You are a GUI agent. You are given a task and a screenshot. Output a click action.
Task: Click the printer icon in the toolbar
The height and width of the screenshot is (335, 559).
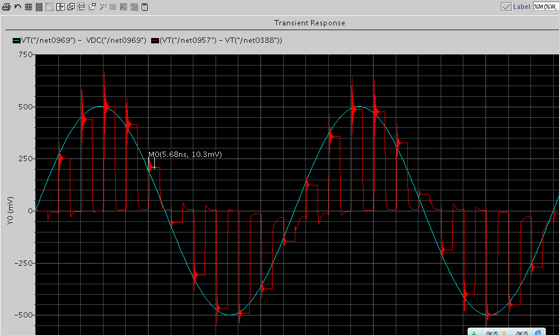click(6, 7)
